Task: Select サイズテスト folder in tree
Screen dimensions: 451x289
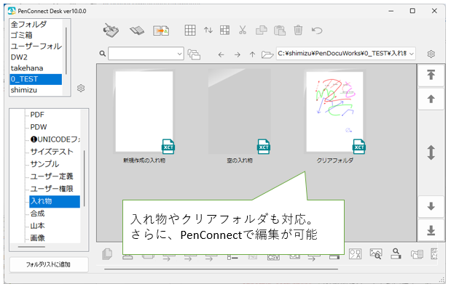Action: 52,152
